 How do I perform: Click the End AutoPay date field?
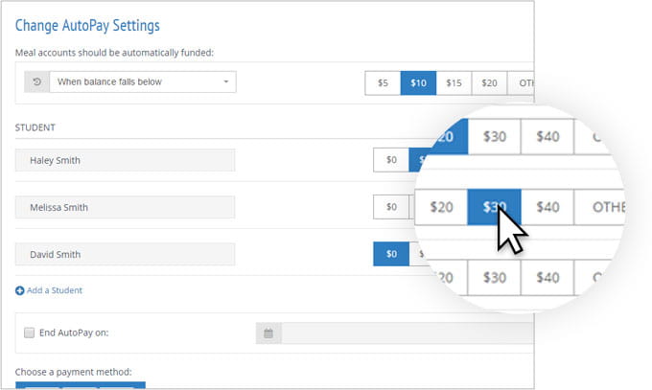[x=407, y=333]
